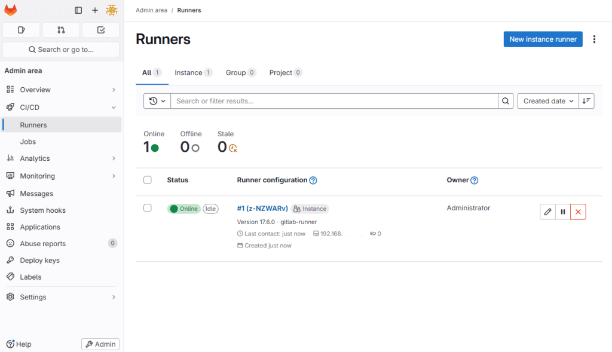The image size is (612, 352).
Task: Switch to the All runners tab
Action: [x=152, y=72]
